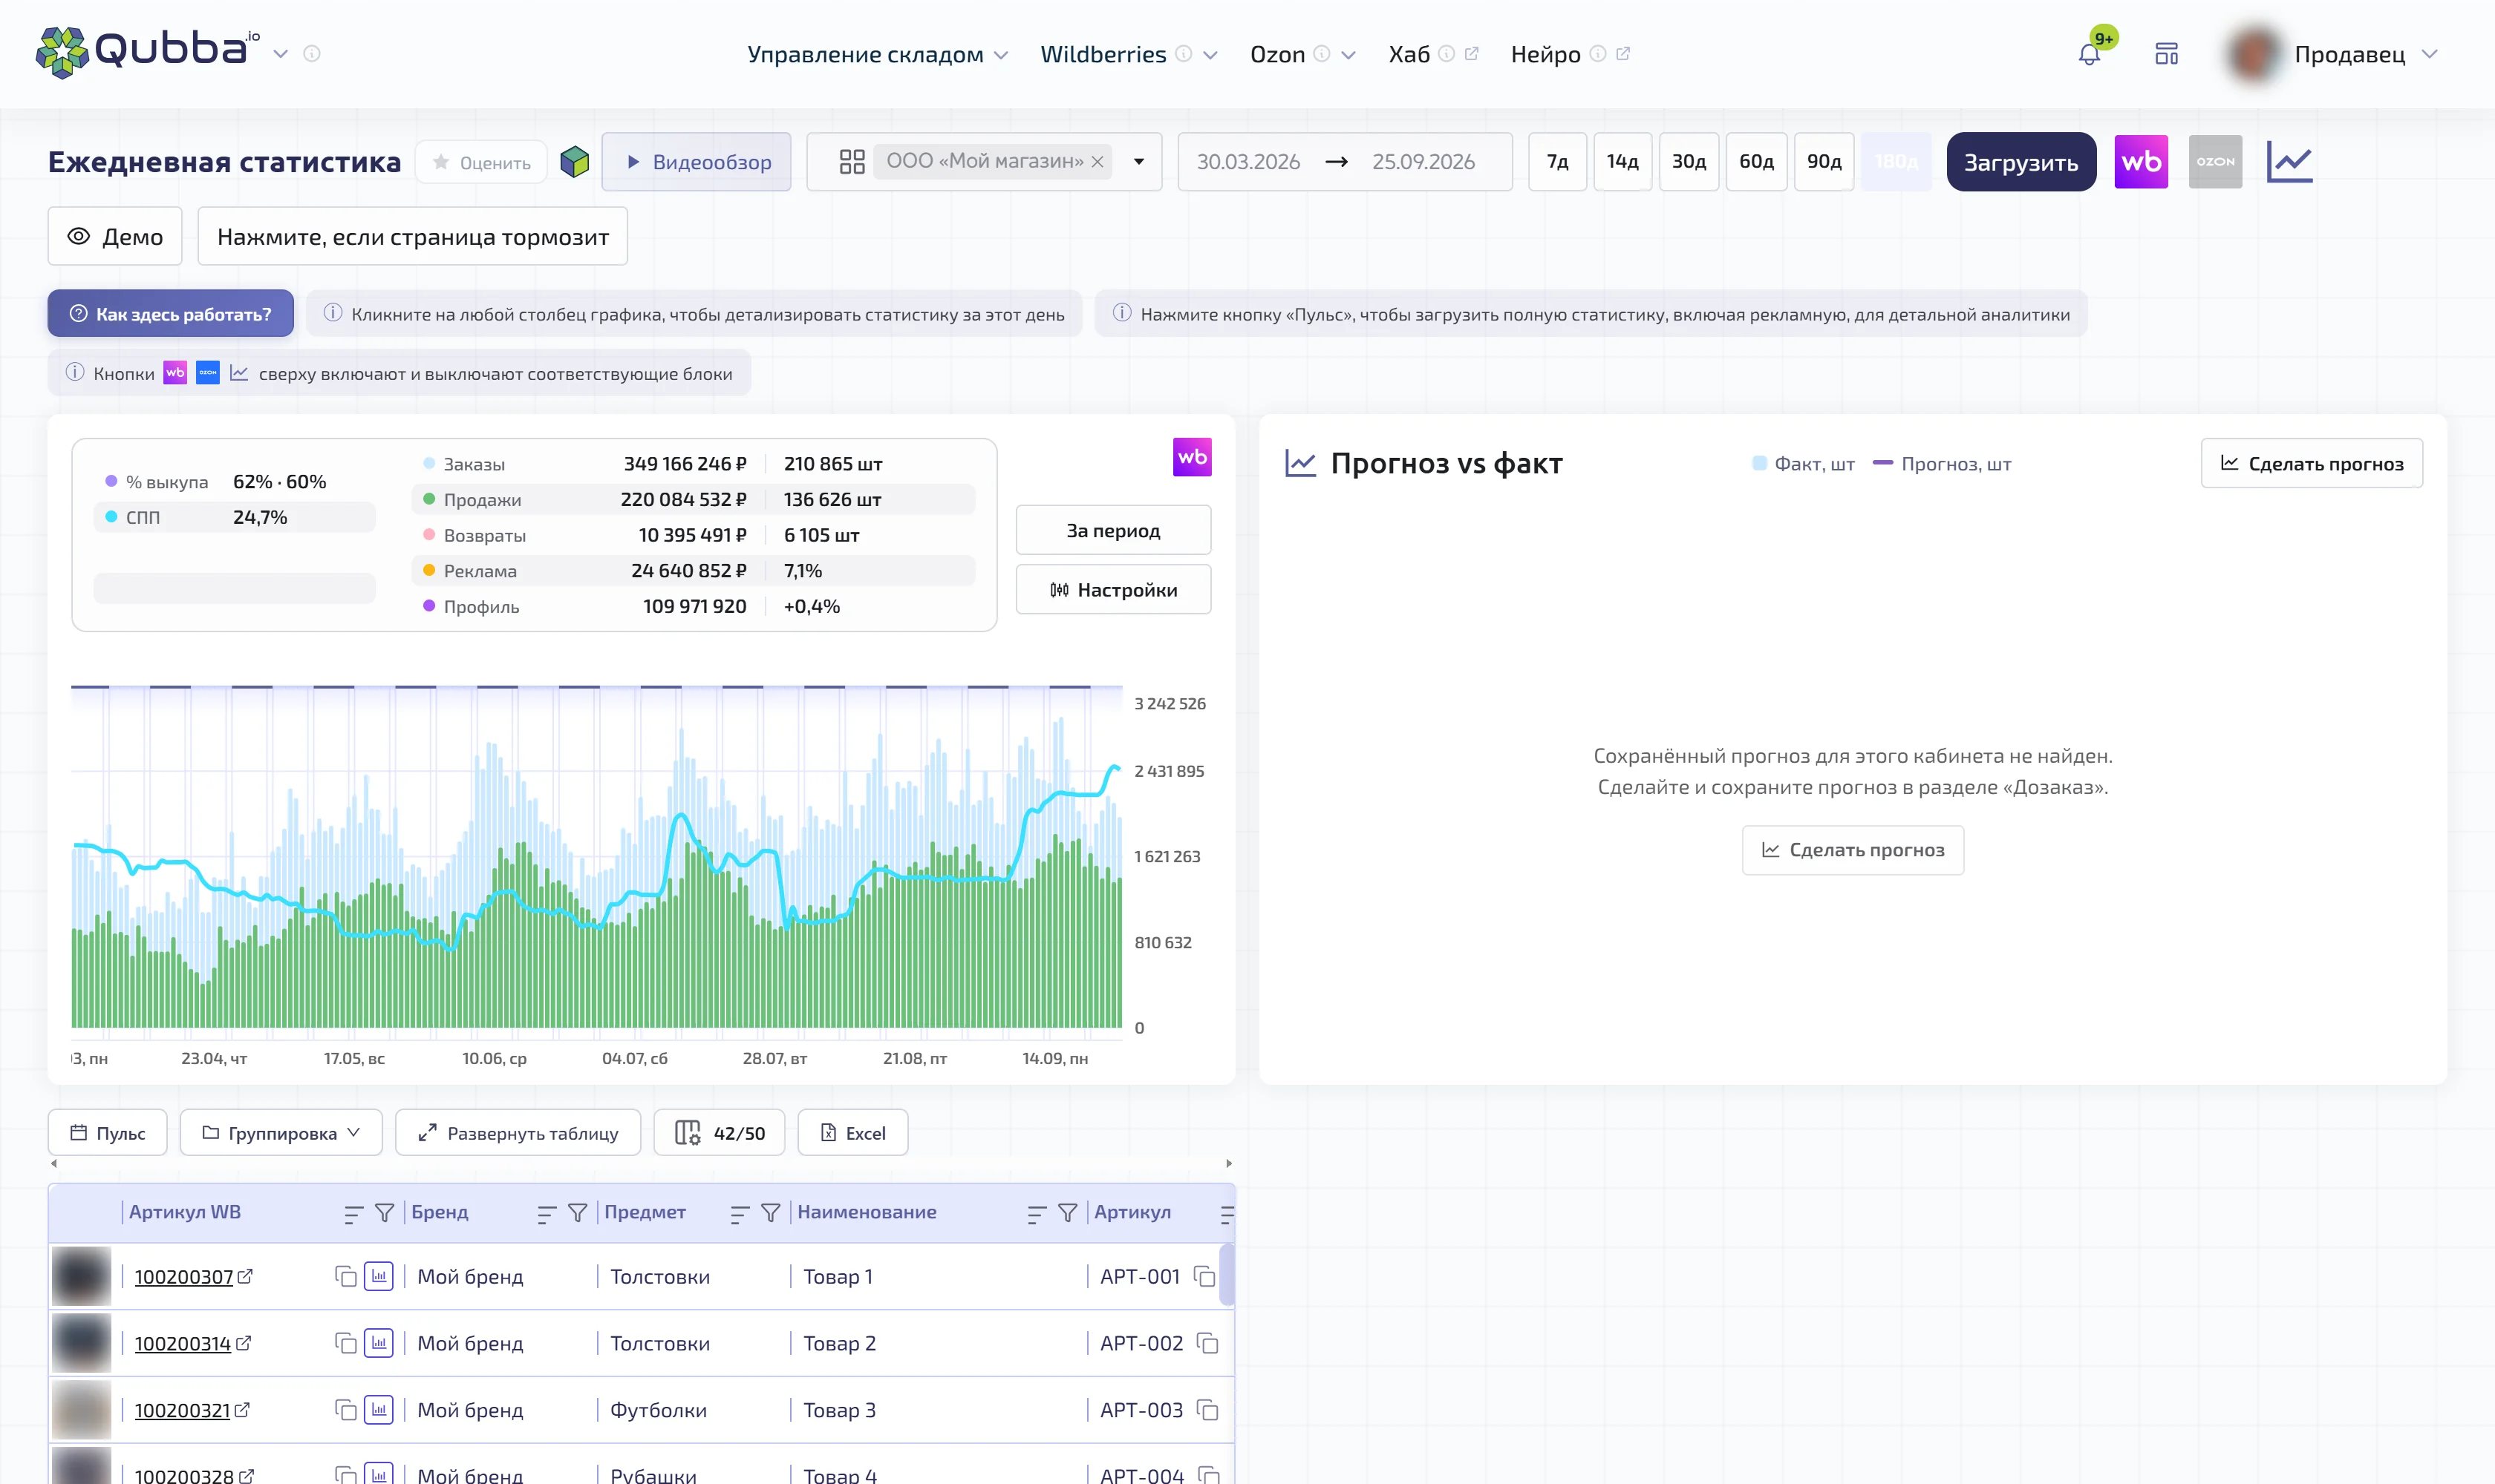The image size is (2495, 1484).
Task: Export table to Excel
Action: [852, 1133]
